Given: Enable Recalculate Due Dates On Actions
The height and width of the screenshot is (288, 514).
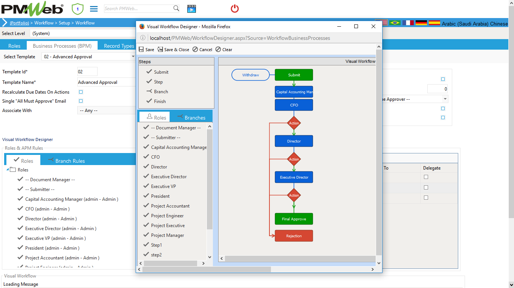Looking at the screenshot, I should point(81,92).
